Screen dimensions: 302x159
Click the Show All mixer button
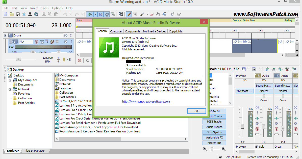(x=214, y=111)
